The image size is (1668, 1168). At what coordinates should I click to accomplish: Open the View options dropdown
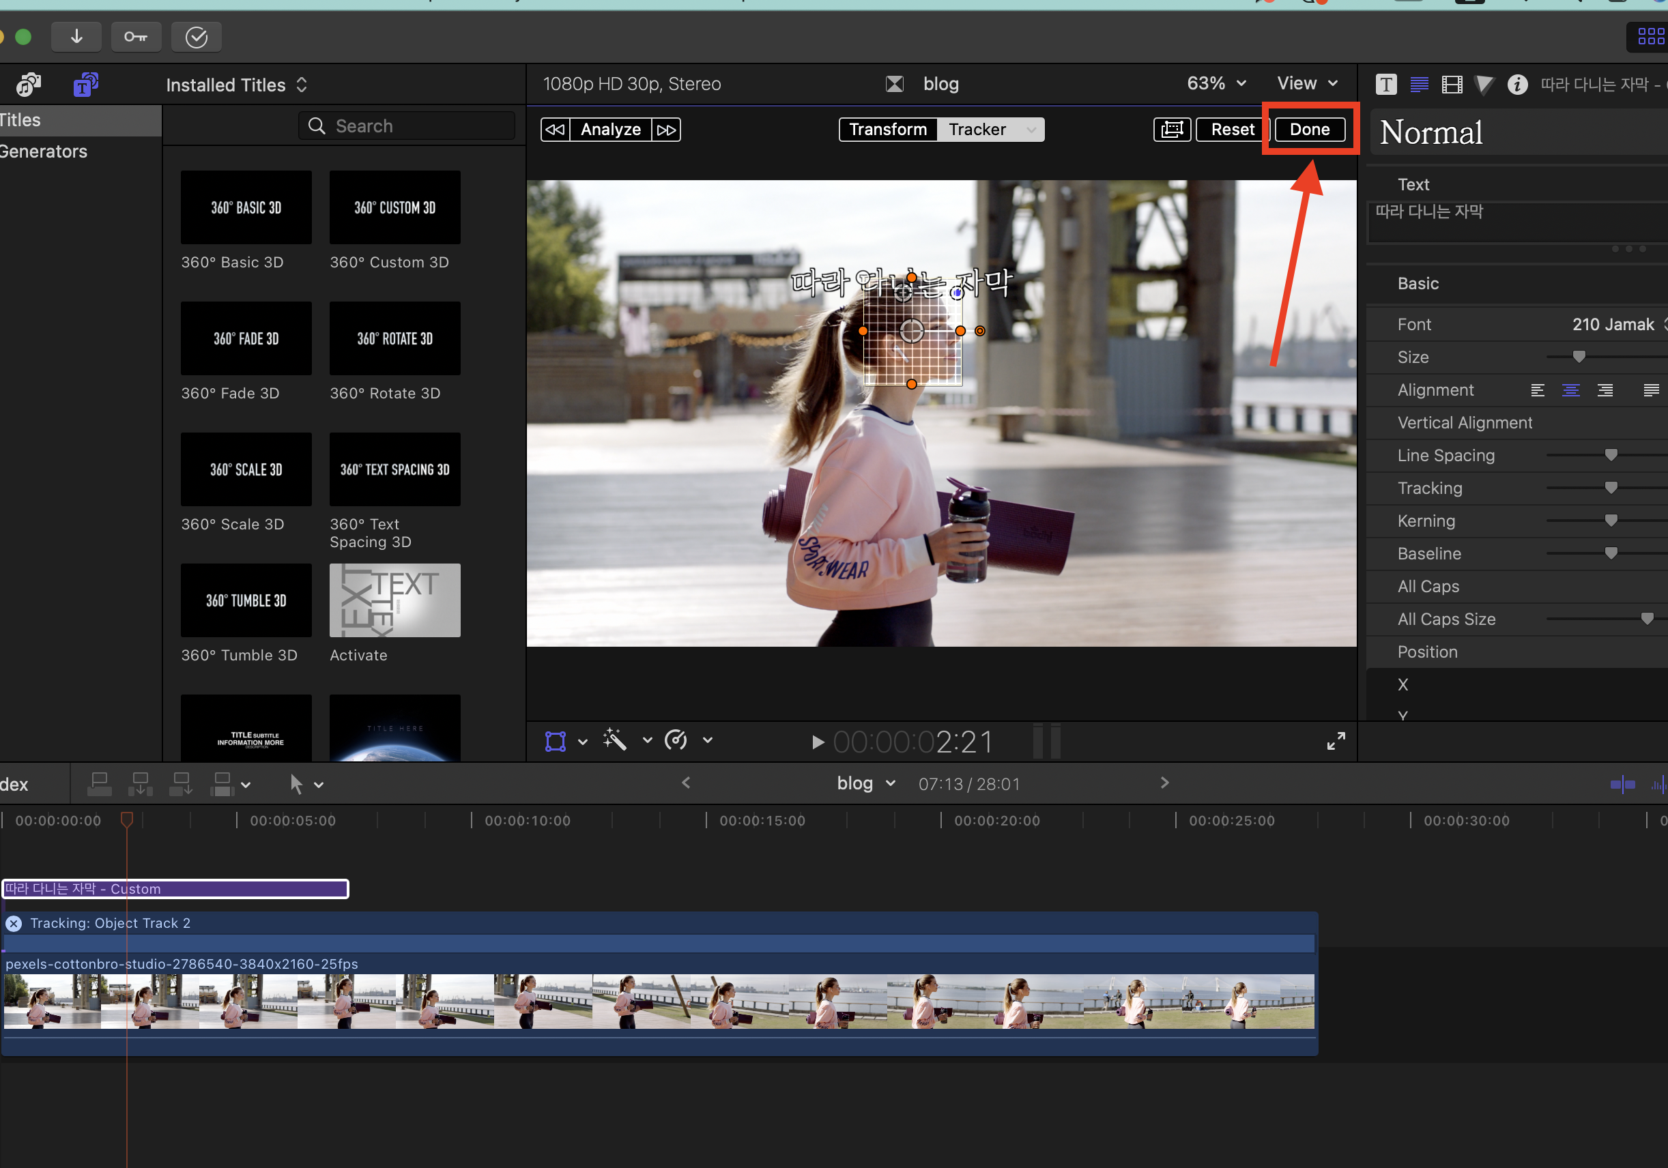pos(1307,83)
